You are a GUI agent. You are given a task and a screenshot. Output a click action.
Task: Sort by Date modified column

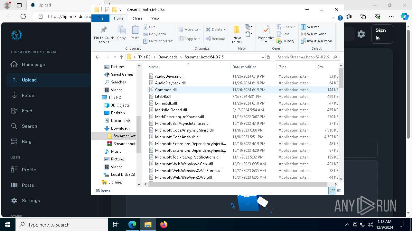click(253, 67)
